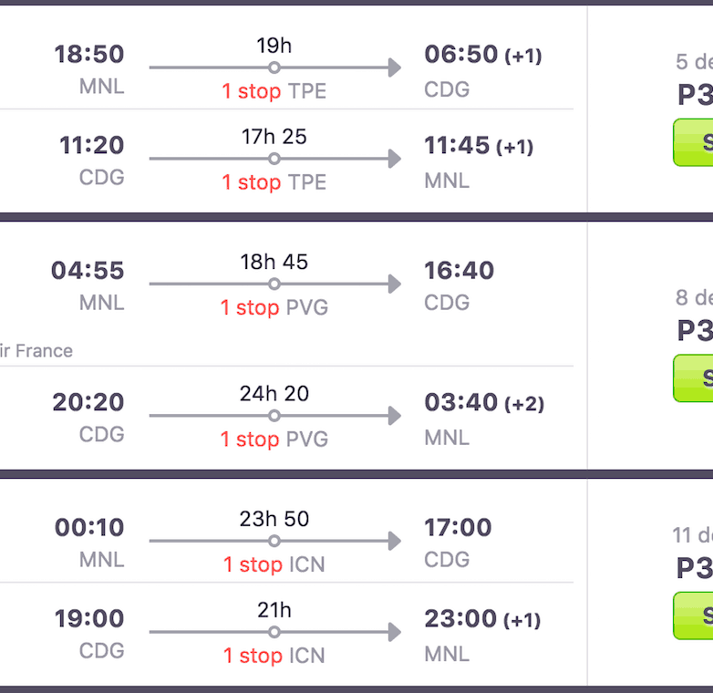This screenshot has width=713, height=693.
Task: Click the 11:20 CDG return departure time
Action: [91, 146]
